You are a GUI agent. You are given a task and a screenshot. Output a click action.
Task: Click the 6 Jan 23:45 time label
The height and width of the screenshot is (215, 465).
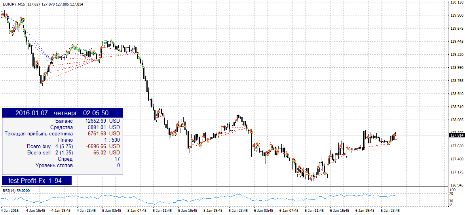click(x=390, y=211)
